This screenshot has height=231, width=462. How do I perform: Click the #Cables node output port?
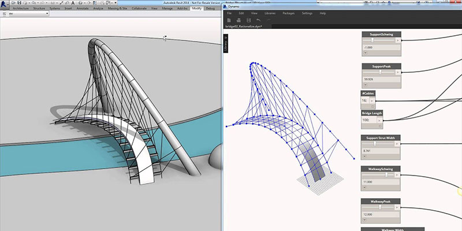tap(372, 100)
